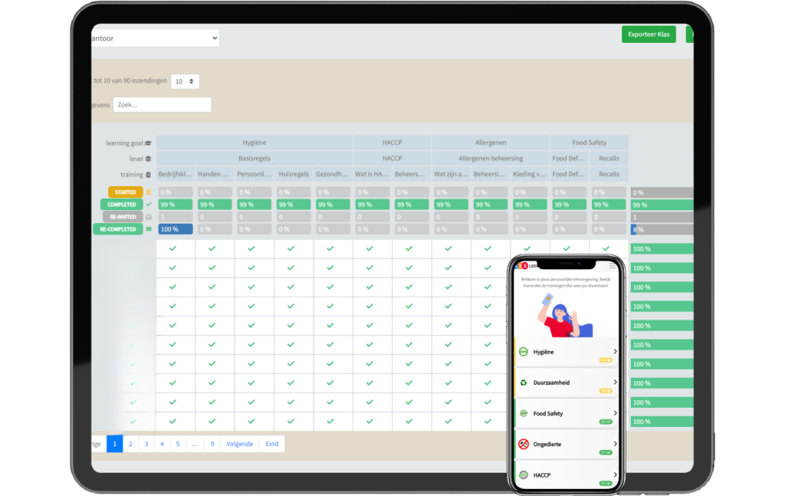Click the 123 logo on the phone
This screenshot has height=496, width=785.
point(523,266)
